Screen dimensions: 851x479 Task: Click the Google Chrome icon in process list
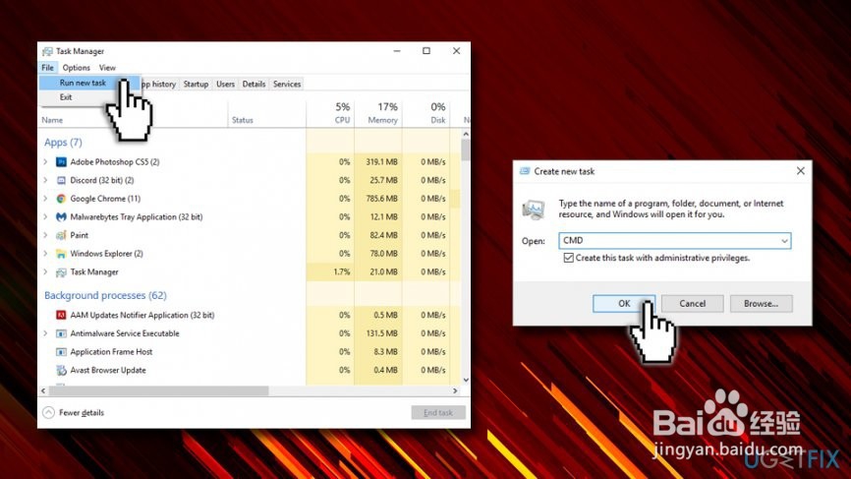(61, 199)
